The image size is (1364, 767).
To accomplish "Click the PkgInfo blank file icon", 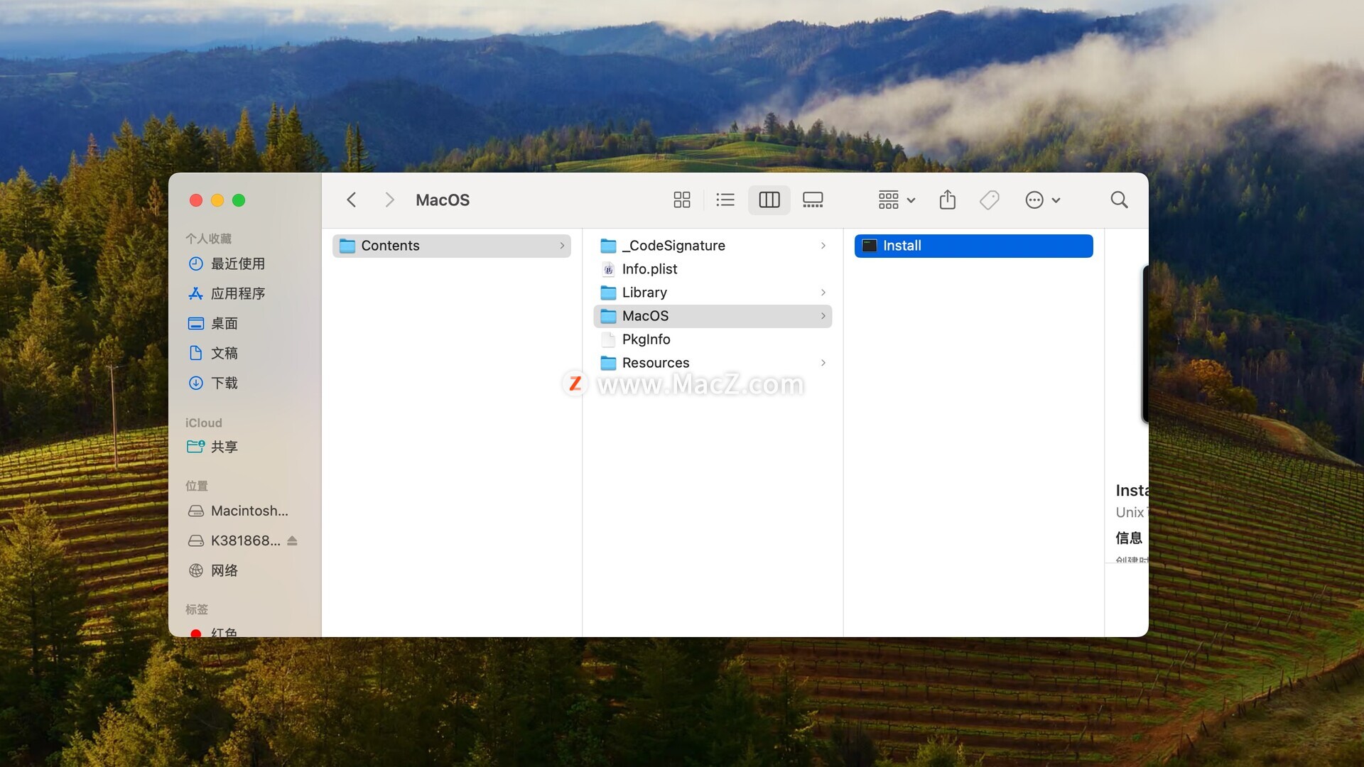I will 608,339.
